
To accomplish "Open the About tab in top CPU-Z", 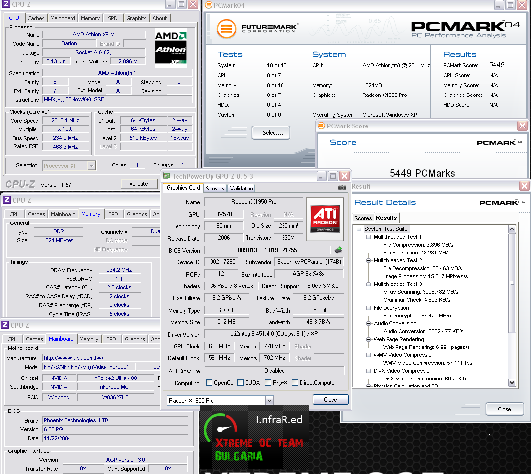I will 160,18.
